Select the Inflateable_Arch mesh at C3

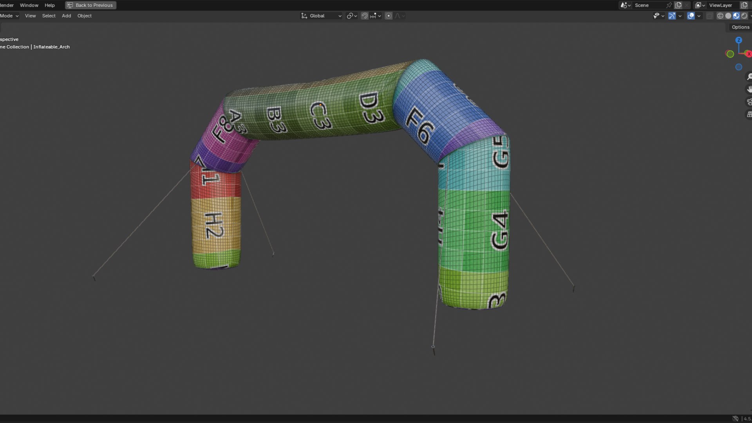[x=320, y=116]
